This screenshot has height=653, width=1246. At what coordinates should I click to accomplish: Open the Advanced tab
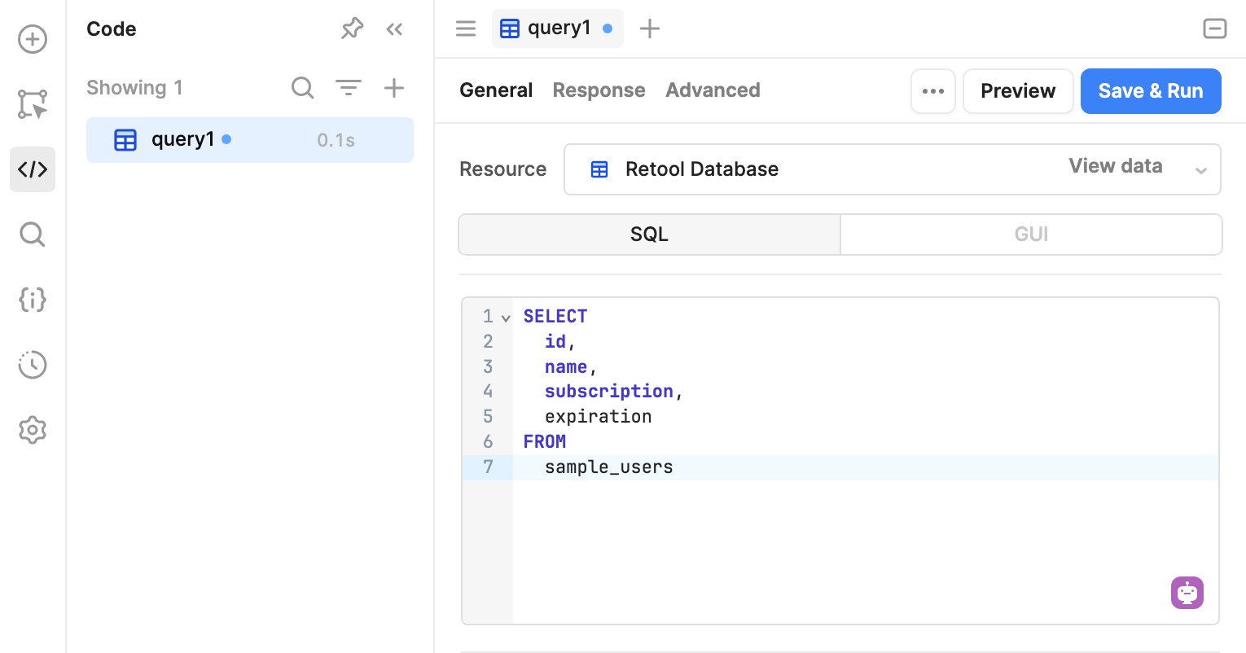[x=713, y=90]
